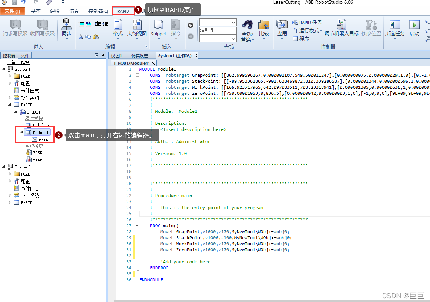Switch to the 控制器(C) ribbon tab

point(98,11)
